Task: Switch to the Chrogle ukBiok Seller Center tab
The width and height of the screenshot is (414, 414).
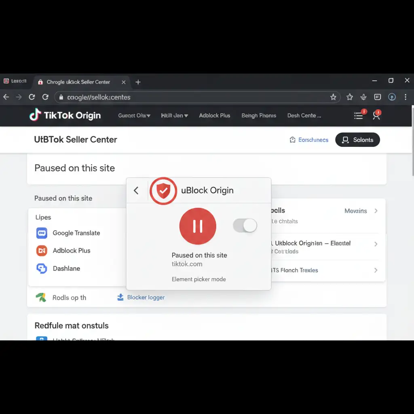Action: click(x=78, y=82)
